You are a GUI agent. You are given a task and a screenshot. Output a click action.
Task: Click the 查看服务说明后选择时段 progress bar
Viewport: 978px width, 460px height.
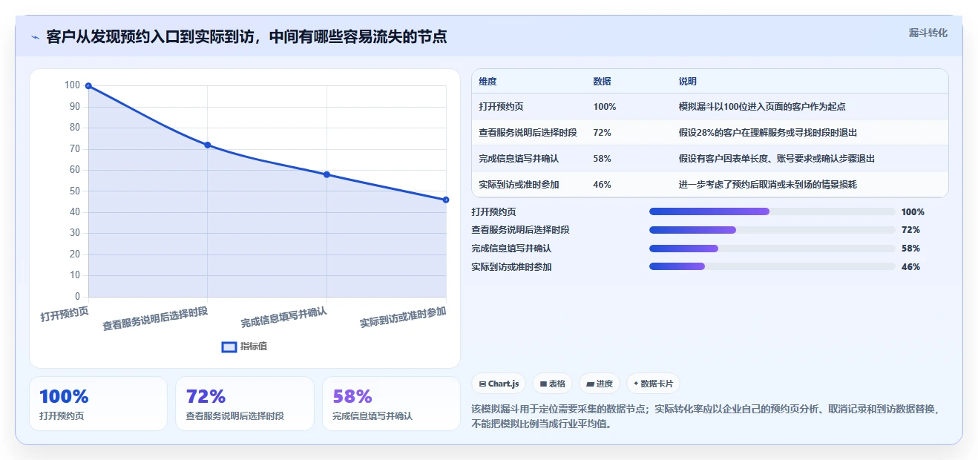coord(772,230)
